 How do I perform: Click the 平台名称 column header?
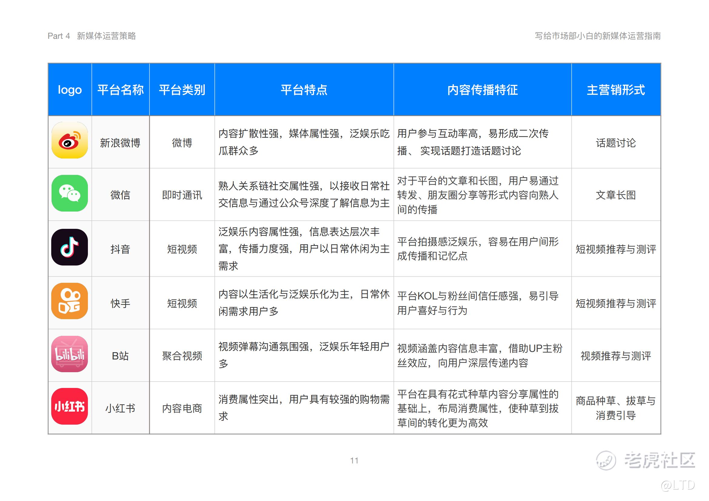(x=120, y=90)
